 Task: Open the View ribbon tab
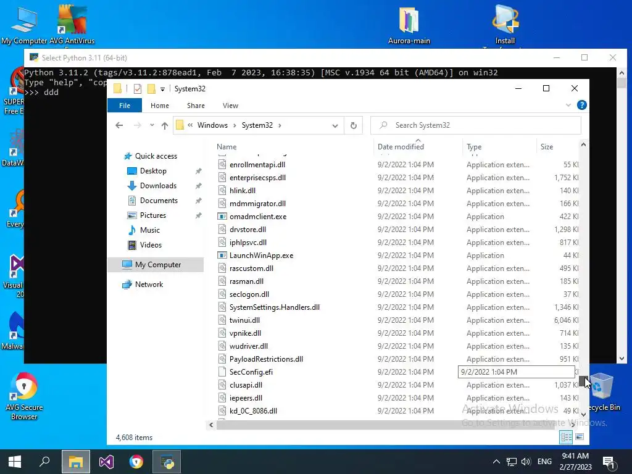click(231, 106)
